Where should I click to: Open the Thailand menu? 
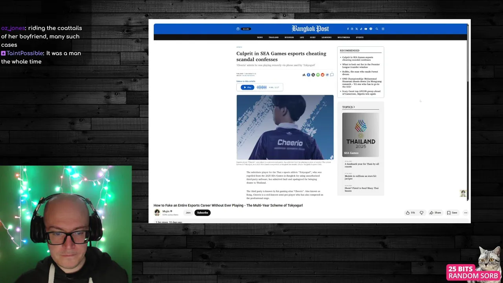(274, 37)
